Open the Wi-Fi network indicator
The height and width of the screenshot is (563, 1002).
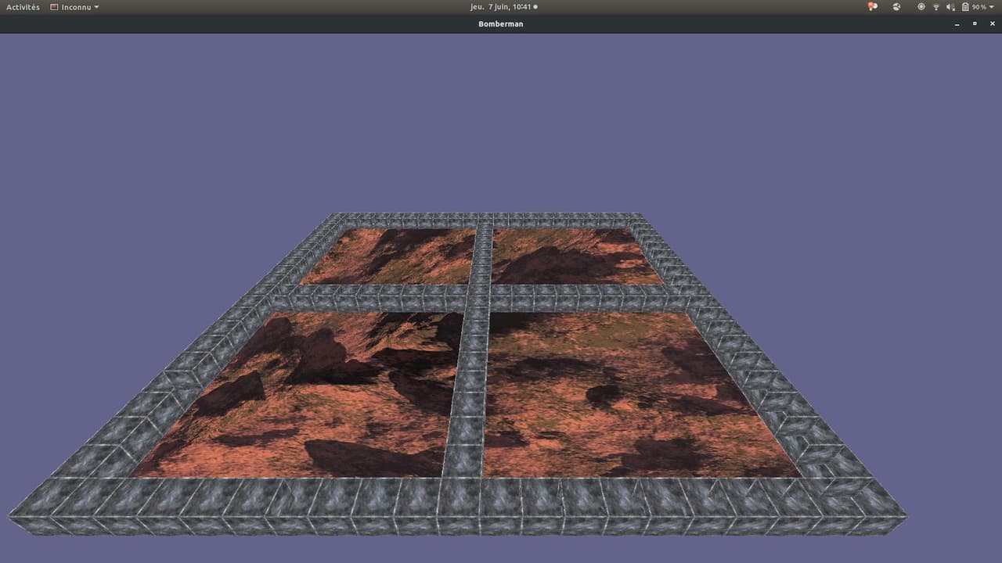[x=936, y=7]
